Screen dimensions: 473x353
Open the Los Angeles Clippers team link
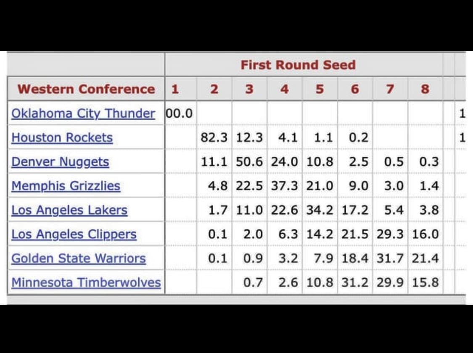(74, 234)
